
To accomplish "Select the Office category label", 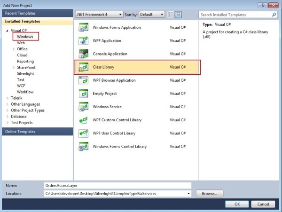I will (22, 49).
